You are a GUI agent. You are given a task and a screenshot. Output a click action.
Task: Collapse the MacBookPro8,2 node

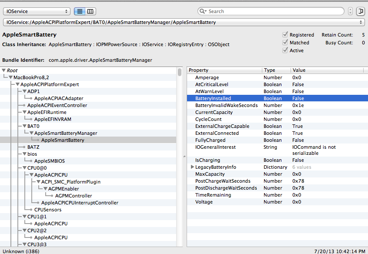(x=10, y=77)
